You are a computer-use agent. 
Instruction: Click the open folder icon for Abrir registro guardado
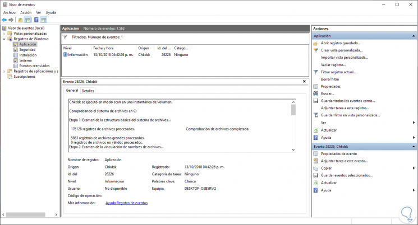(x=316, y=43)
